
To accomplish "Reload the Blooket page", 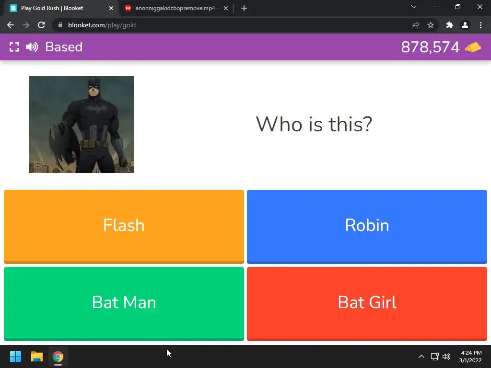I will [x=41, y=25].
